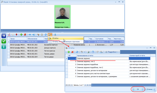Screen dimensions: 157x93
Task: Select row MB19.002.004 Петля двери
Action: 36,57
